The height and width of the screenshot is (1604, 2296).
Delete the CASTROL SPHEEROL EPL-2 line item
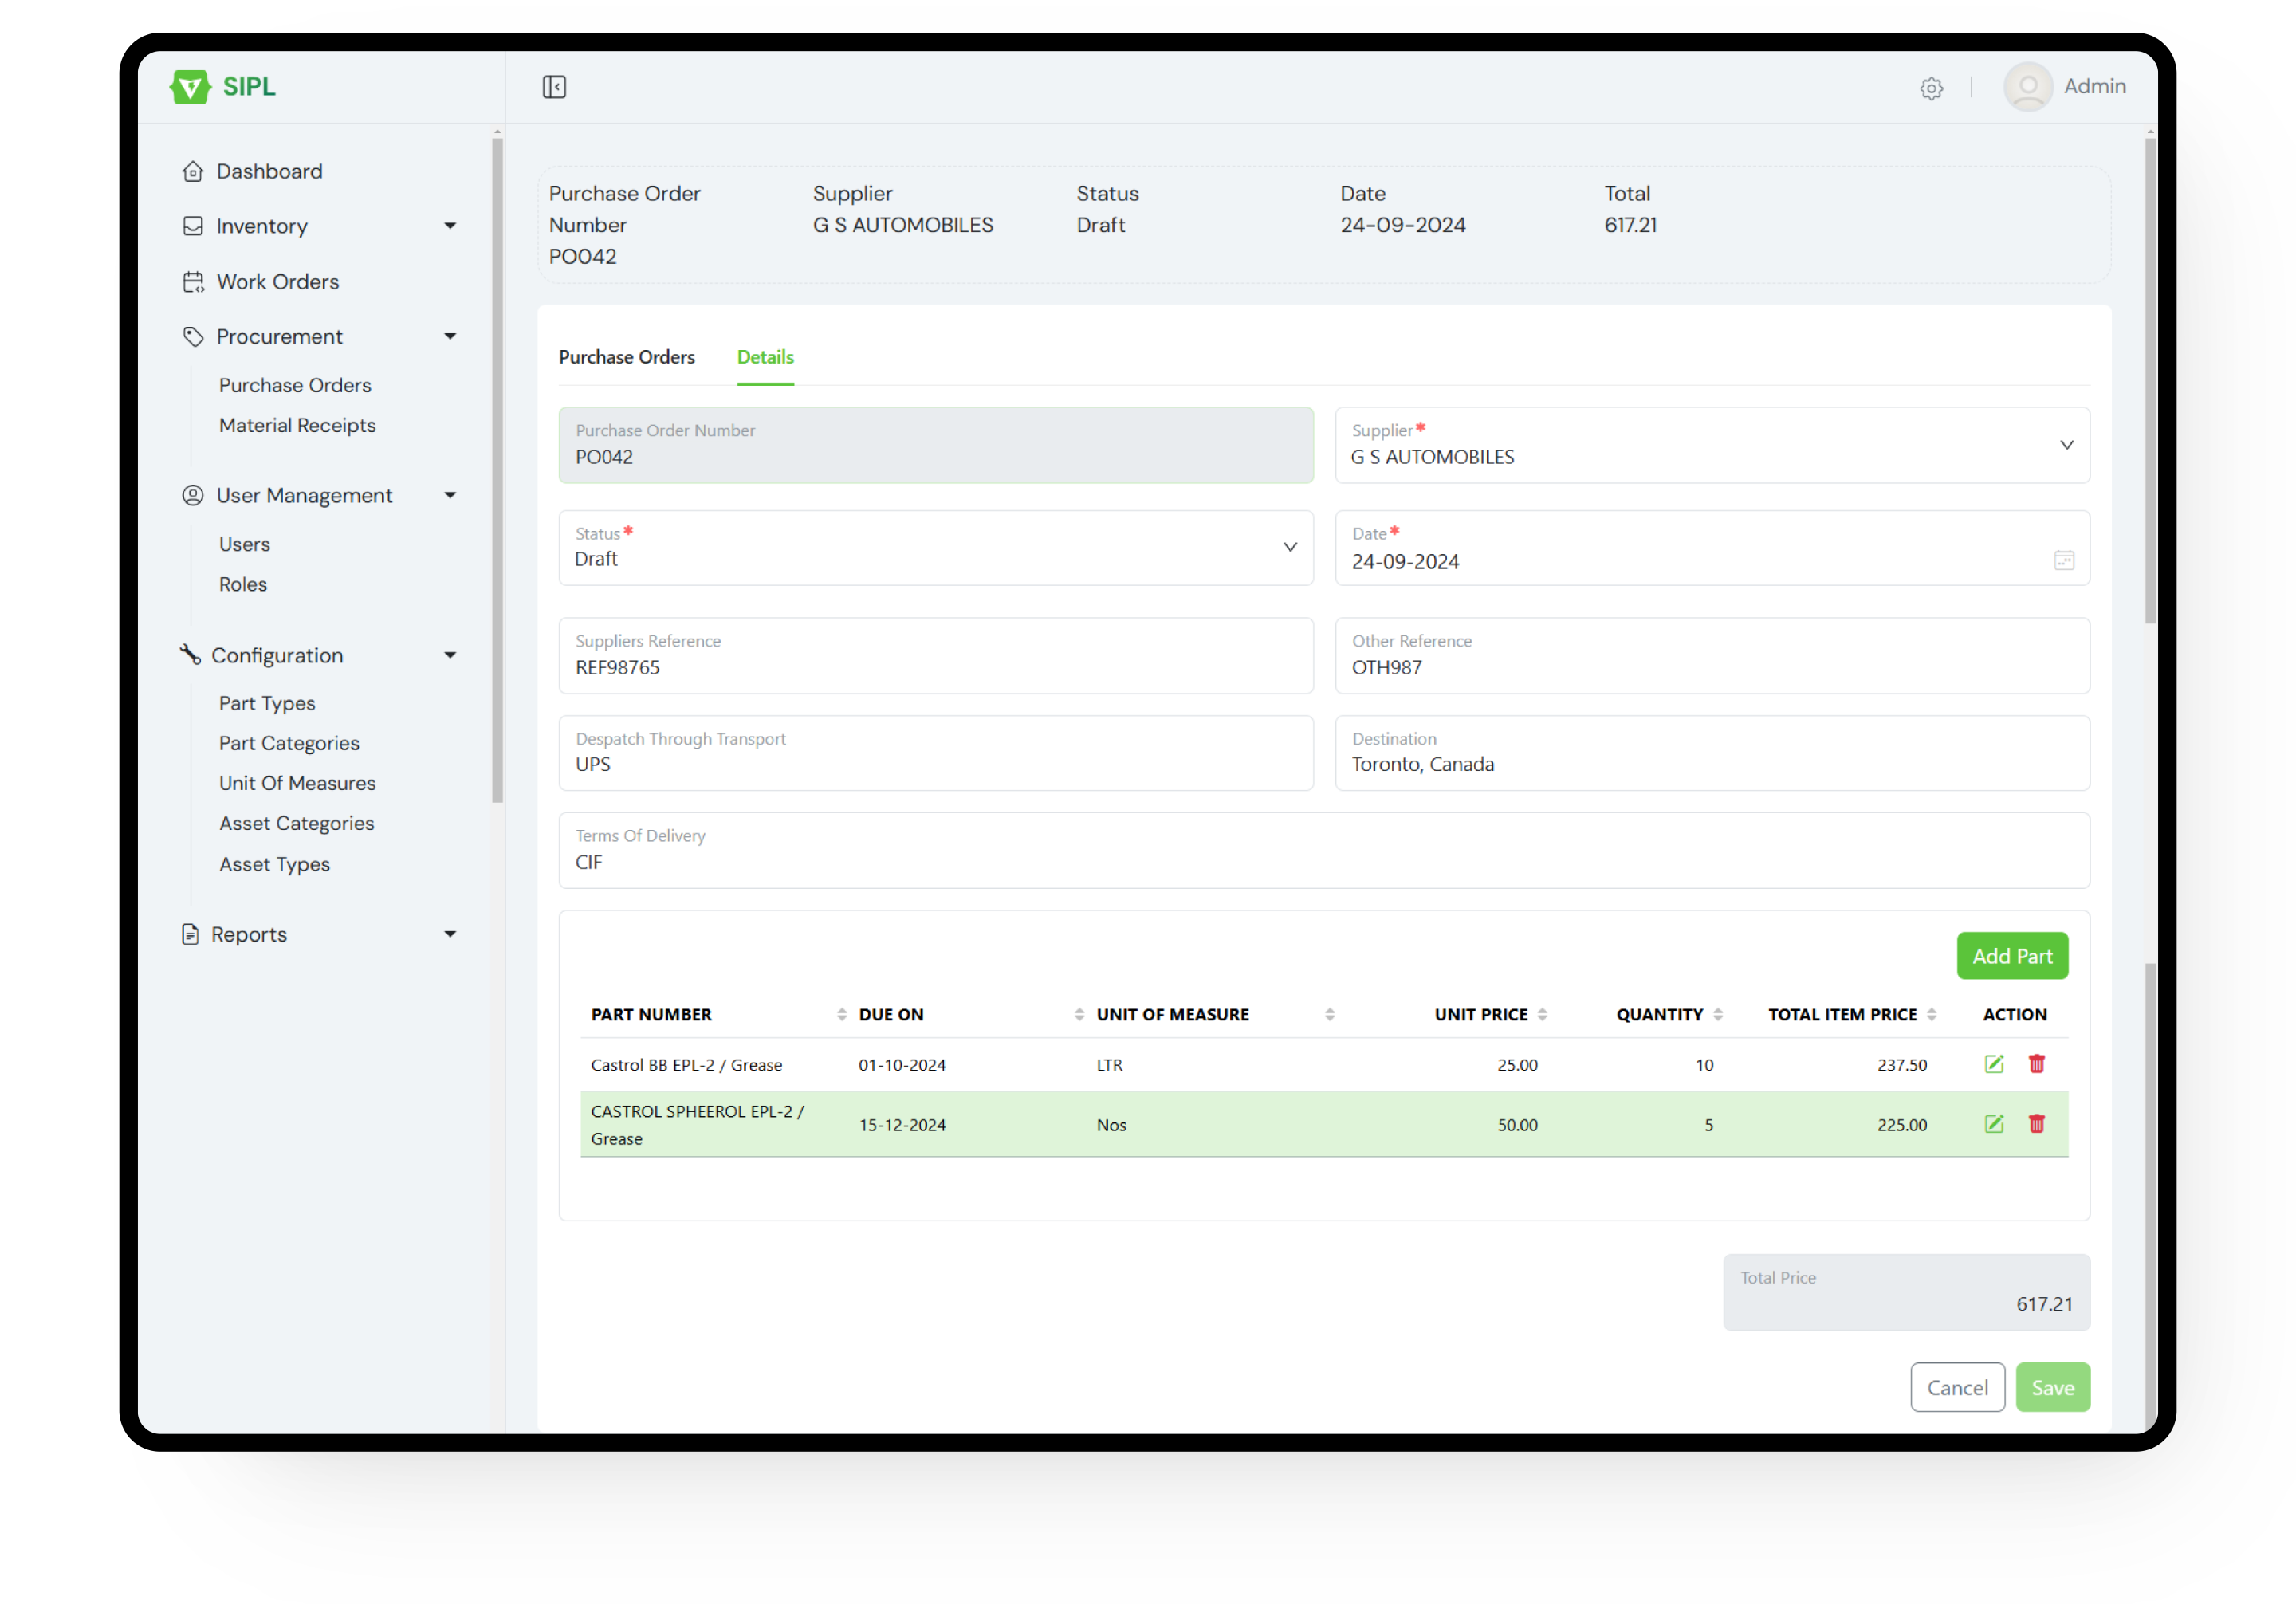[2037, 1124]
